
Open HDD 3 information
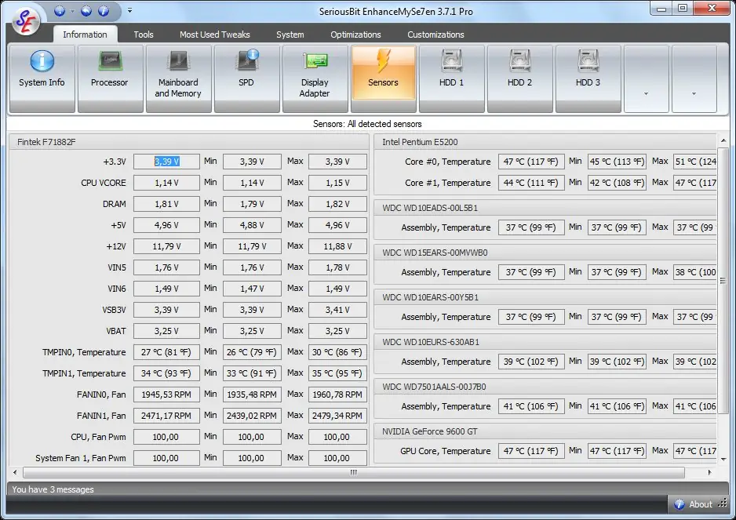pos(588,78)
